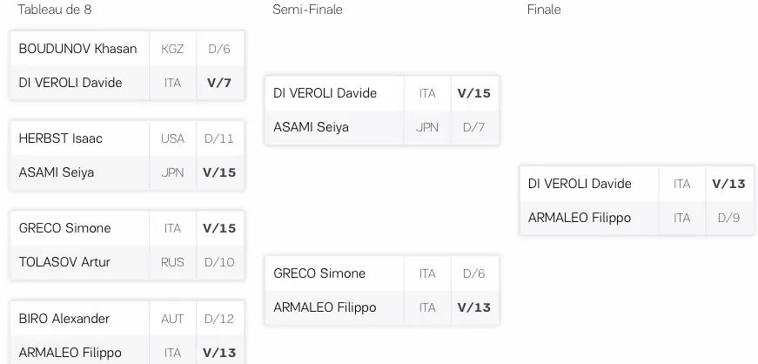Open BIRO Alexander's entry

64,319
